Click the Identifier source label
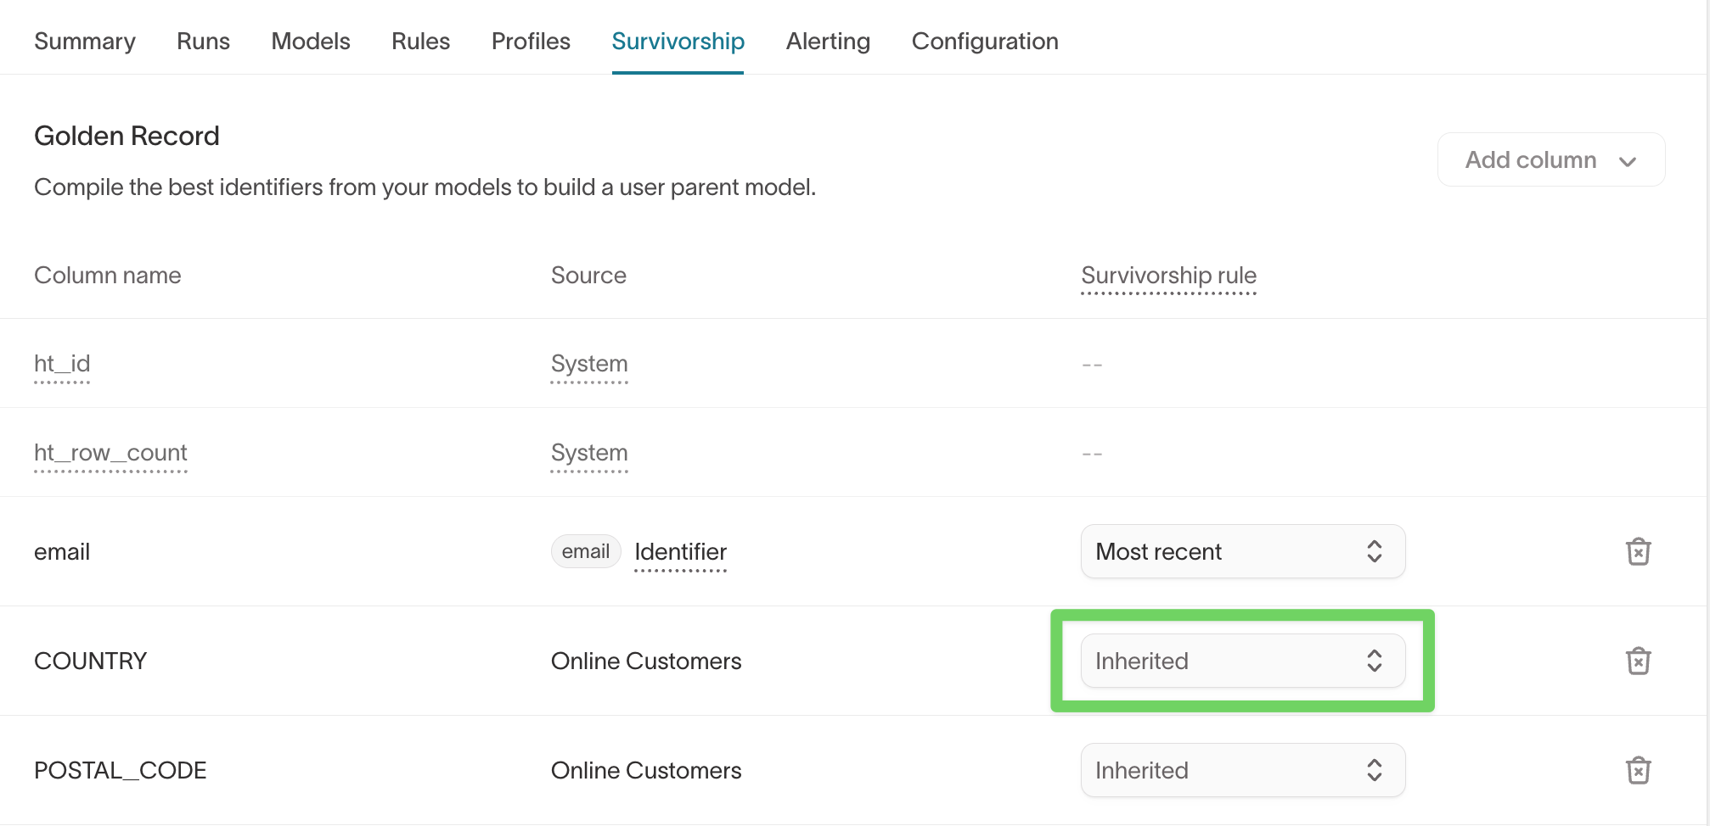Image resolution: width=1710 pixels, height=826 pixels. tap(680, 552)
